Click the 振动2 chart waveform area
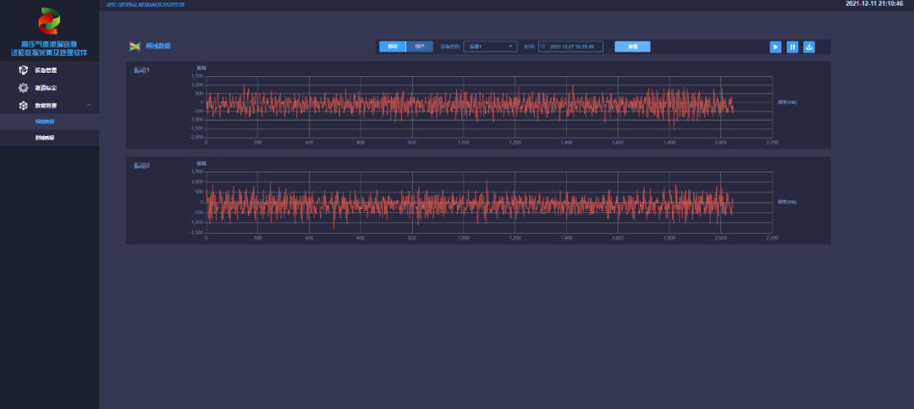Image resolution: width=914 pixels, height=409 pixels. pyautogui.click(x=470, y=203)
